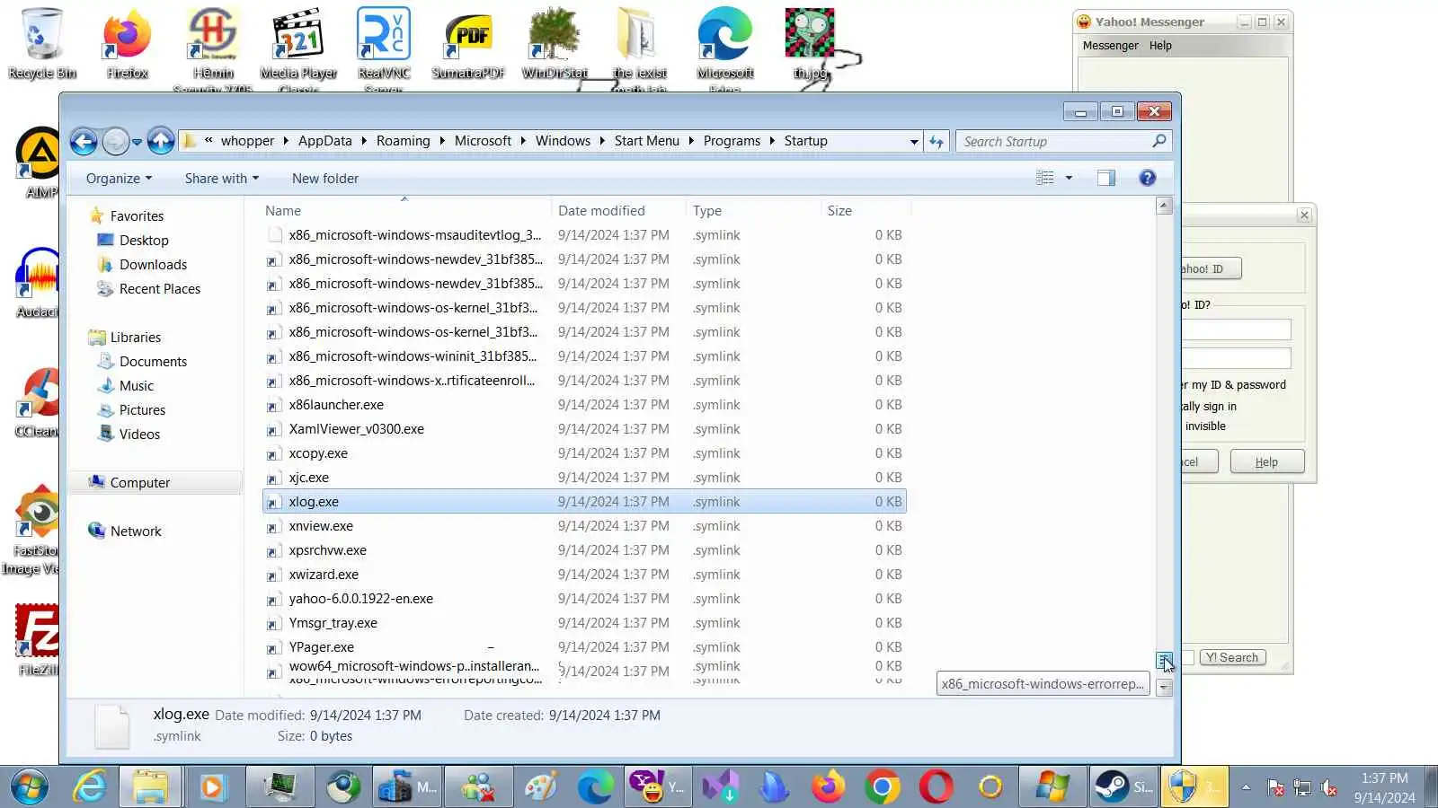Open Explorer's blue Help question mark
The image size is (1438, 808).
[x=1147, y=178]
